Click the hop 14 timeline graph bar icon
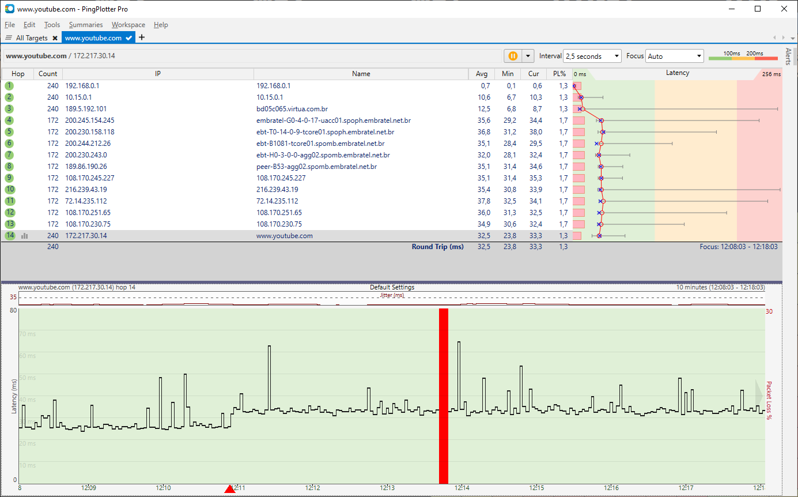The width and height of the screenshot is (798, 497). [25, 236]
